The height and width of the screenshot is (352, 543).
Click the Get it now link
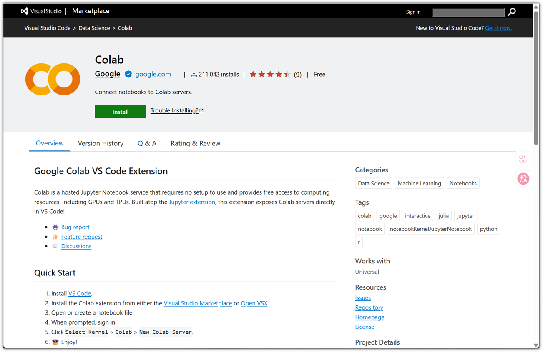click(498, 28)
